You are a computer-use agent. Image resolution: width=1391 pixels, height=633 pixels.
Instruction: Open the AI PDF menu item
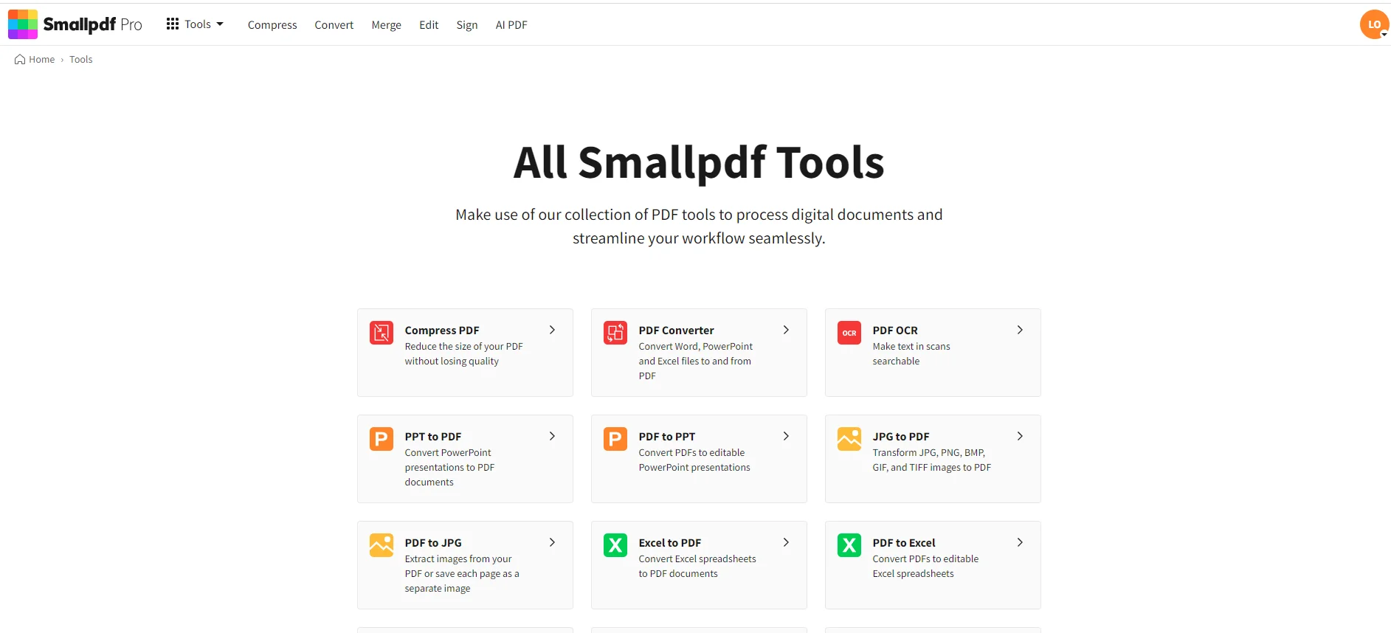511,25
